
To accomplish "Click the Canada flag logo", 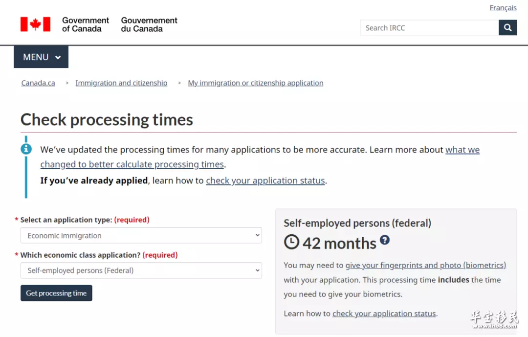I will coord(35,24).
